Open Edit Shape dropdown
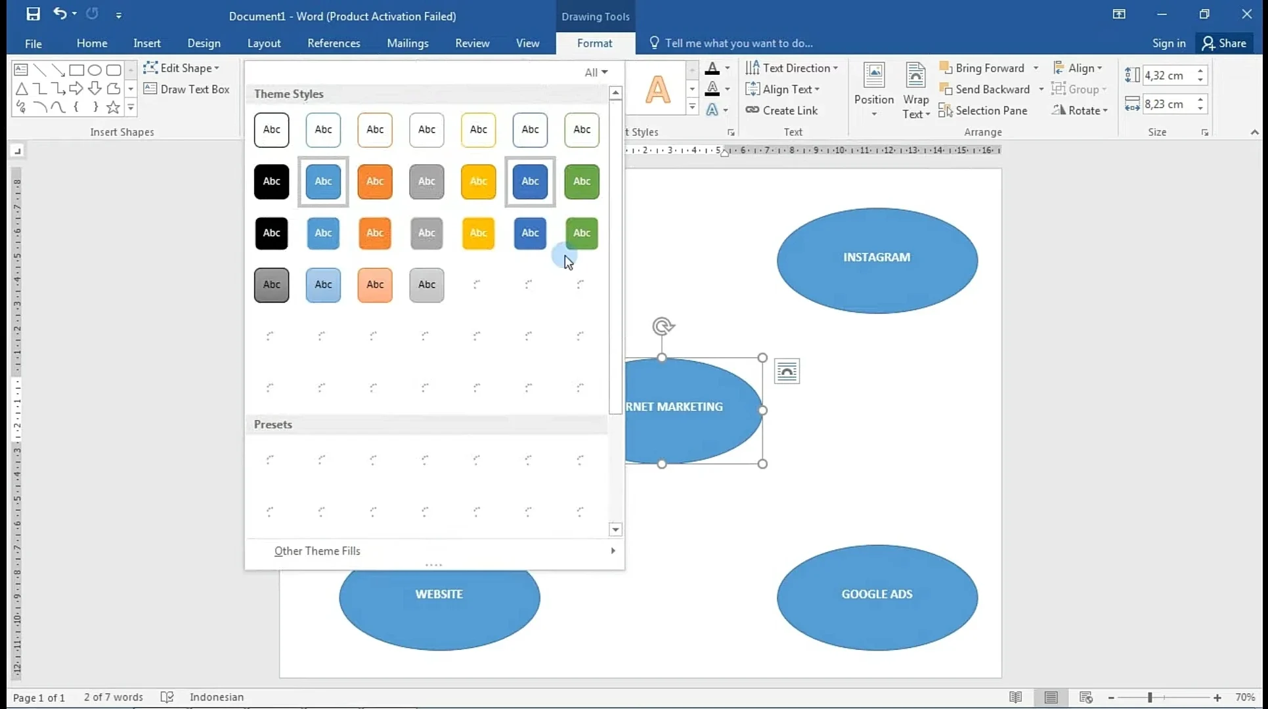This screenshot has width=1268, height=709. pos(182,68)
